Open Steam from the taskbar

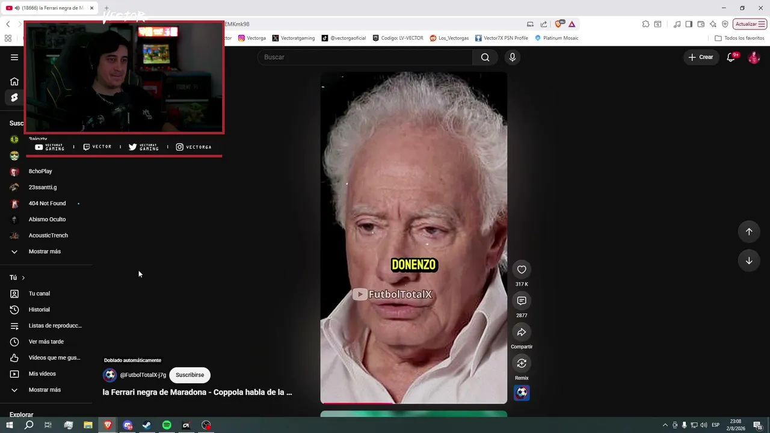point(147,425)
